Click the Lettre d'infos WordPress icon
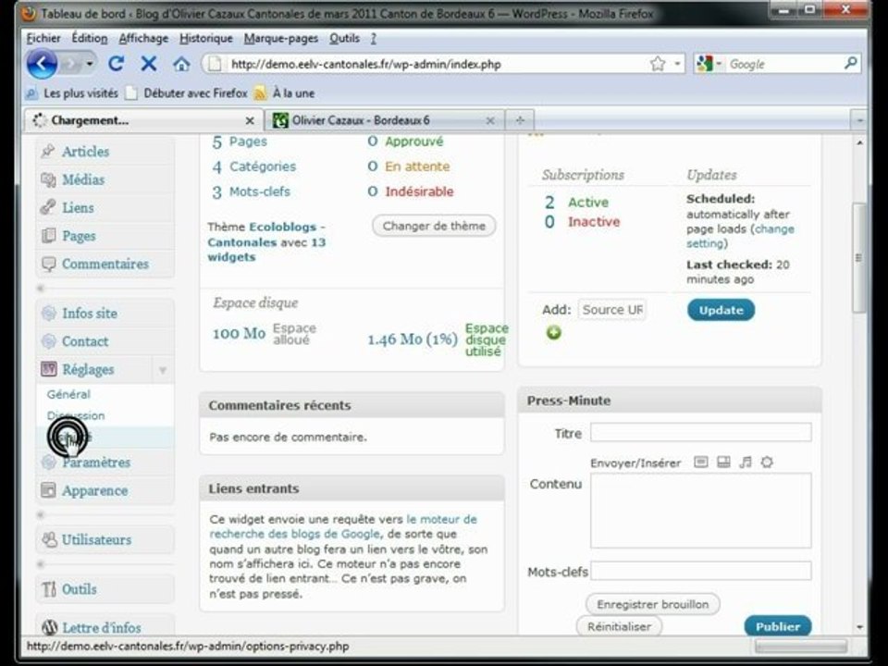 point(49,627)
